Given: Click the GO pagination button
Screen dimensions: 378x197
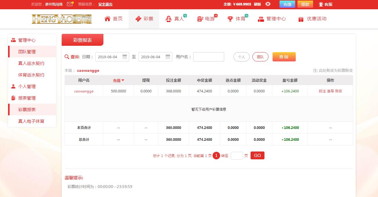Looking at the screenshot, I should (258, 156).
